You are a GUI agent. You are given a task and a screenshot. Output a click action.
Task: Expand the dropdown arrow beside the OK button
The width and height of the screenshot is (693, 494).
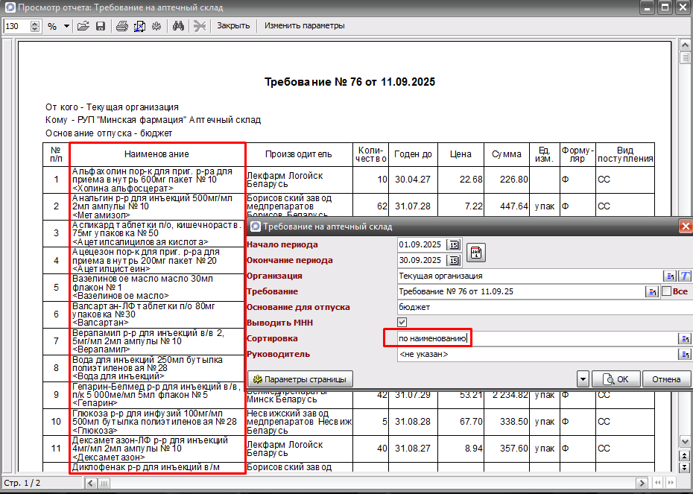[583, 379]
